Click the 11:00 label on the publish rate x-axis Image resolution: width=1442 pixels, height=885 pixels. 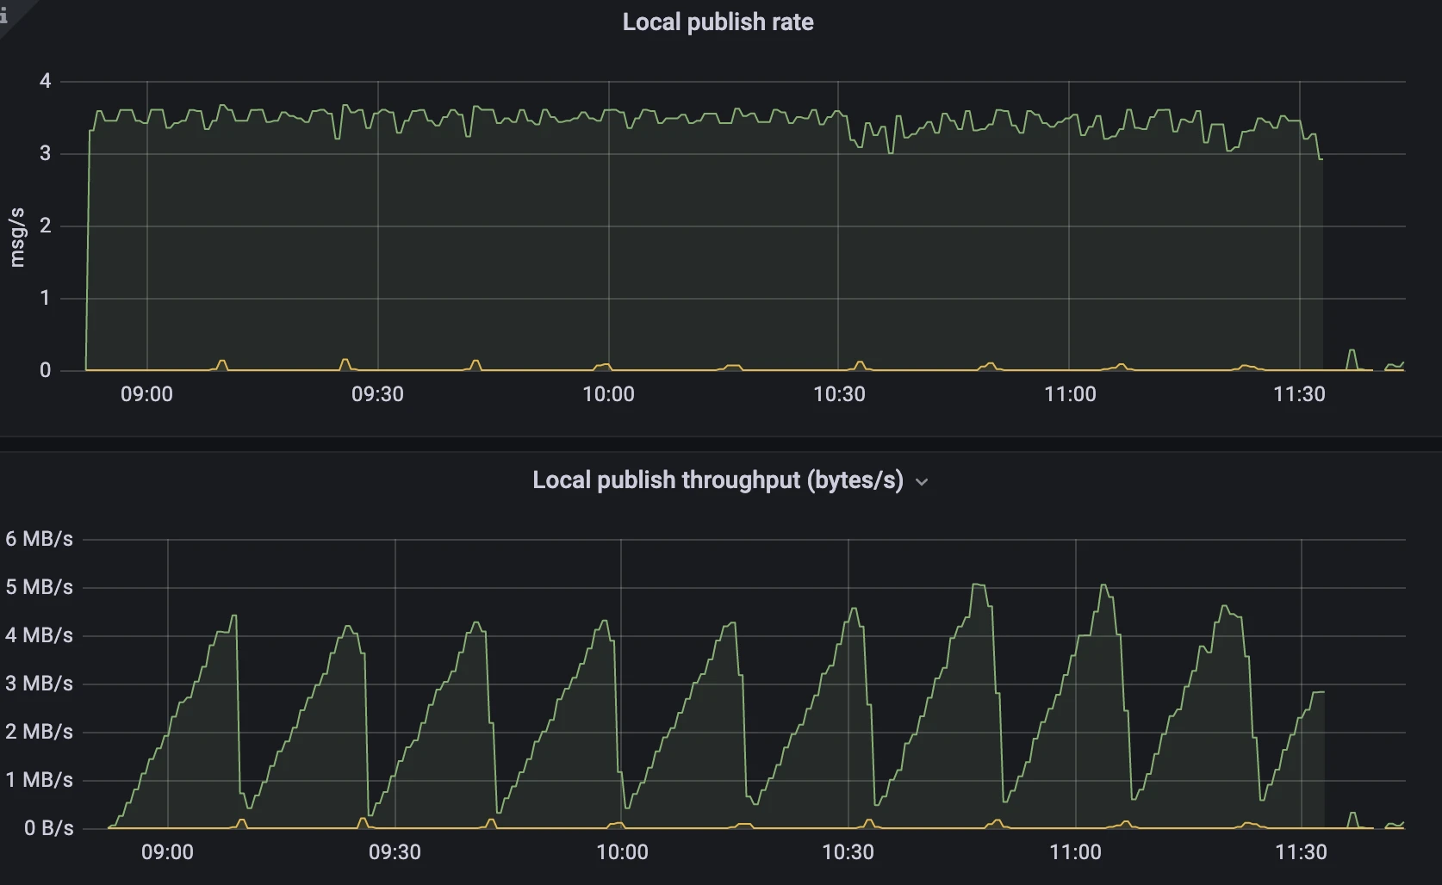coord(1070,394)
